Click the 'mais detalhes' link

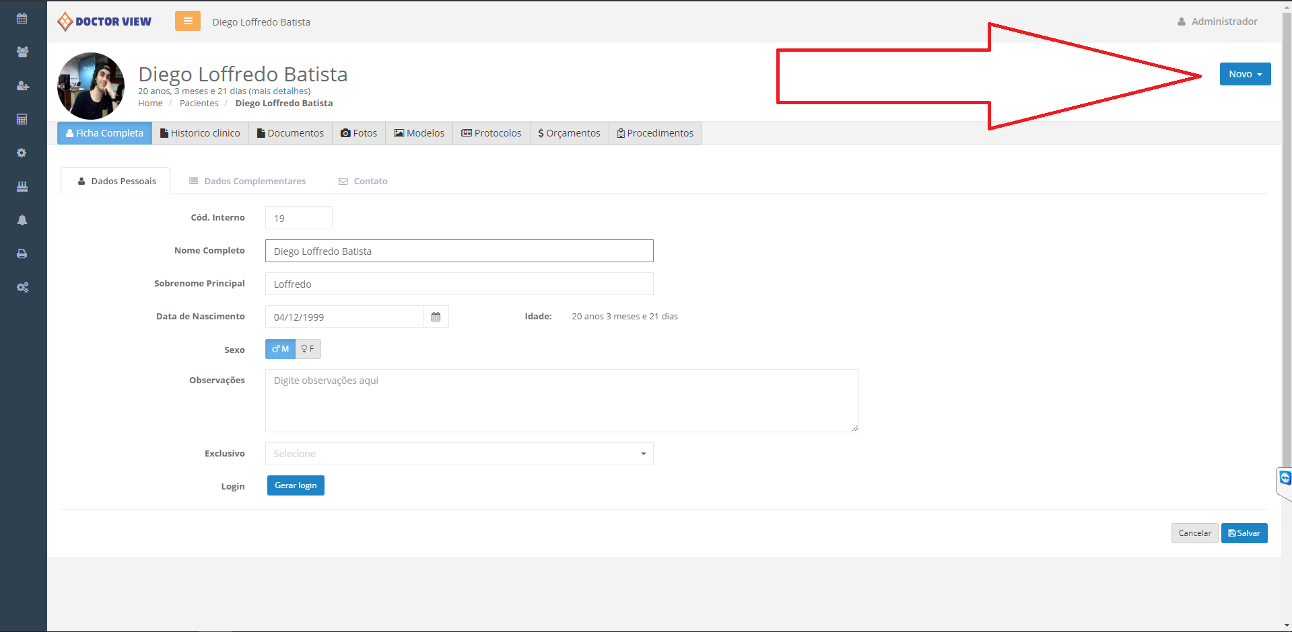279,91
